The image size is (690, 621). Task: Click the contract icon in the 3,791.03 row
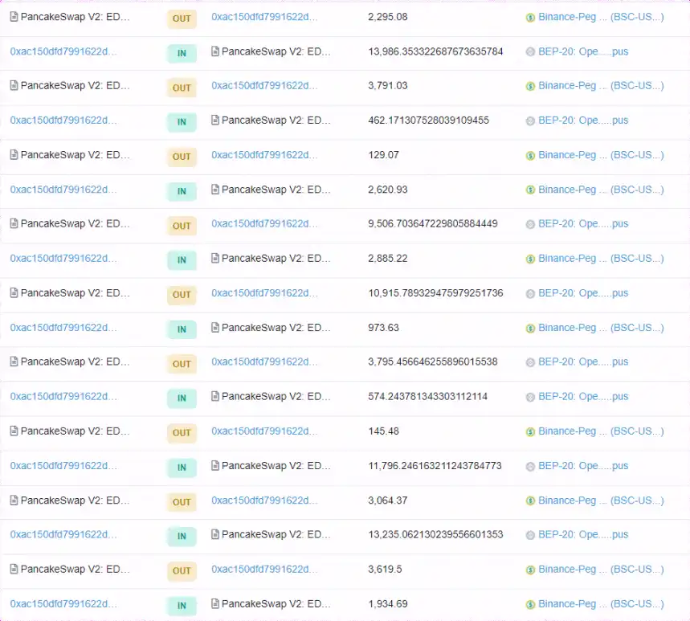point(14,85)
